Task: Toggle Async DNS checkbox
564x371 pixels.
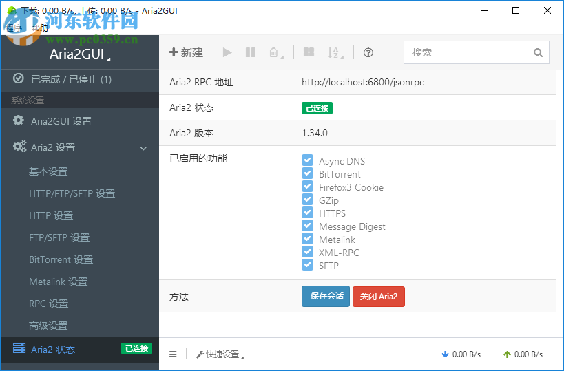Action: coord(307,160)
